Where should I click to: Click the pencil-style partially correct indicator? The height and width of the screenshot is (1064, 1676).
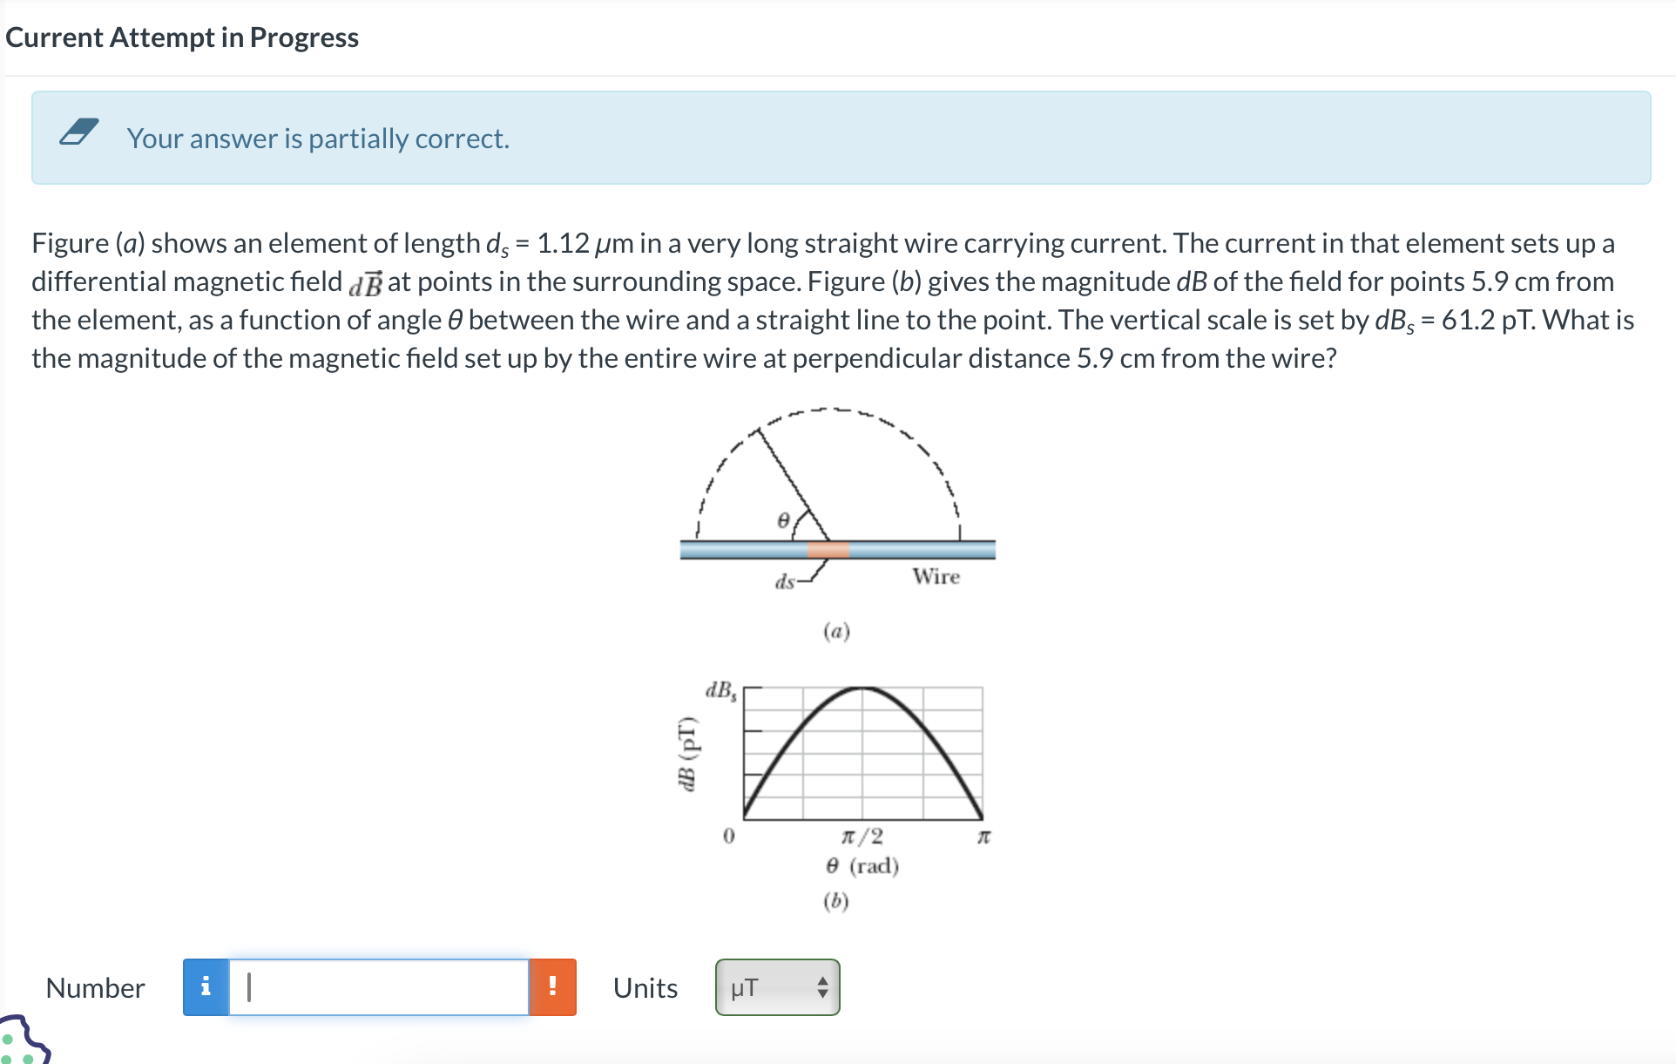pyautogui.click(x=78, y=132)
